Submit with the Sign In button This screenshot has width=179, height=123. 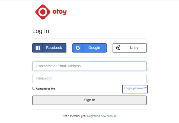(x=90, y=100)
